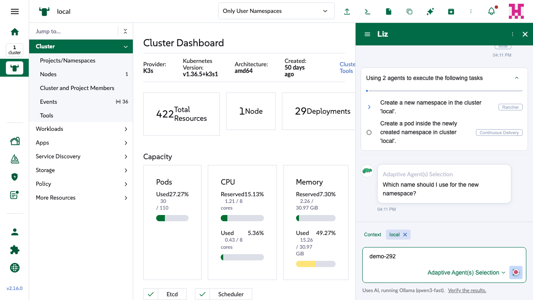Click the Cluster Tools link
533x300 pixels.
[347, 67]
